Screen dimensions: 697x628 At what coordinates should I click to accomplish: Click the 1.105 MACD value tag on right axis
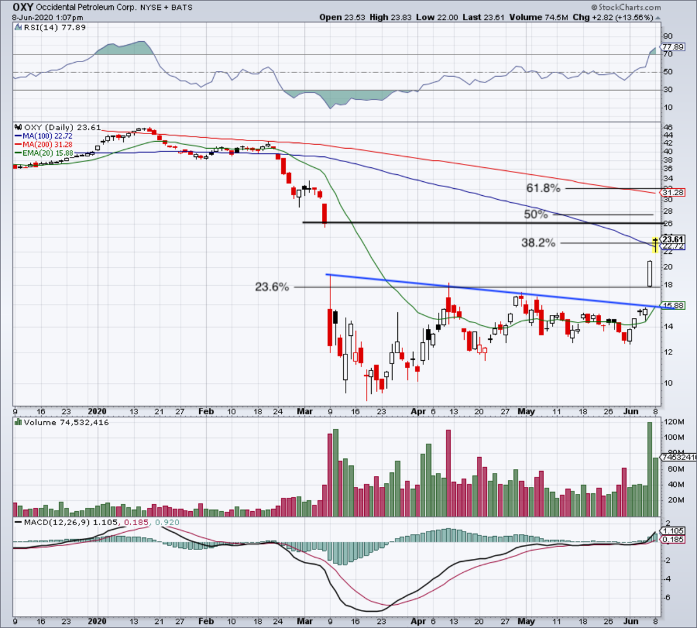point(673,531)
